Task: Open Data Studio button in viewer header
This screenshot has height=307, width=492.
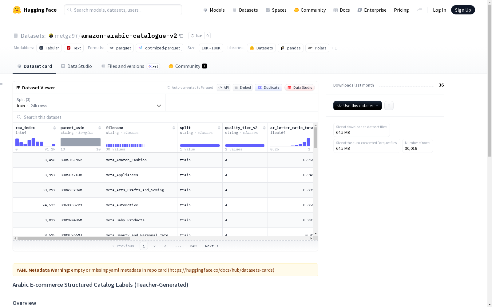Action: tap(300, 87)
